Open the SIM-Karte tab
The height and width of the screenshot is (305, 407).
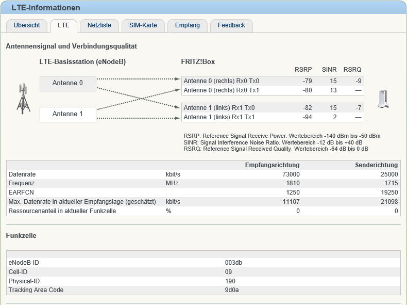click(x=143, y=26)
